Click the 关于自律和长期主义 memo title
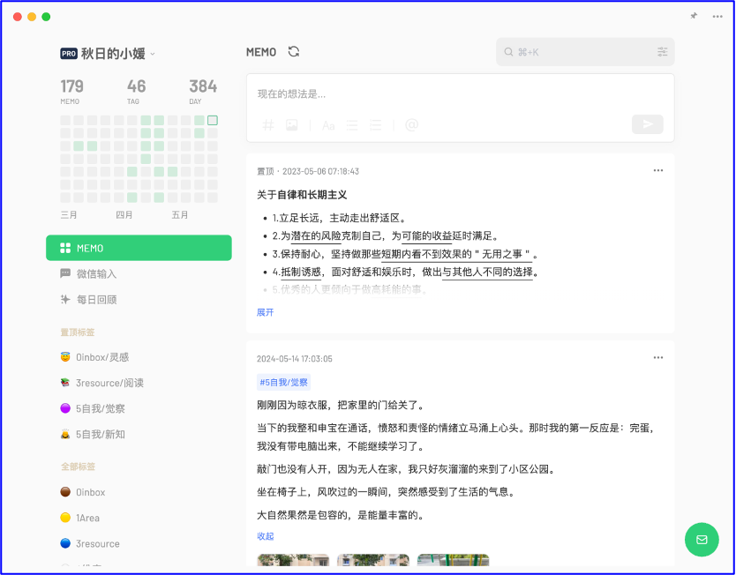 [x=302, y=195]
